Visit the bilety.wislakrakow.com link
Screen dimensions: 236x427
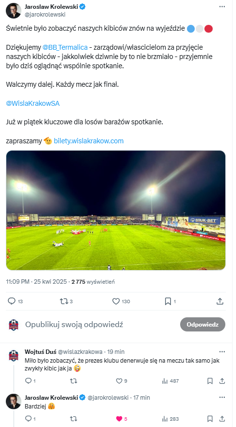(89, 141)
